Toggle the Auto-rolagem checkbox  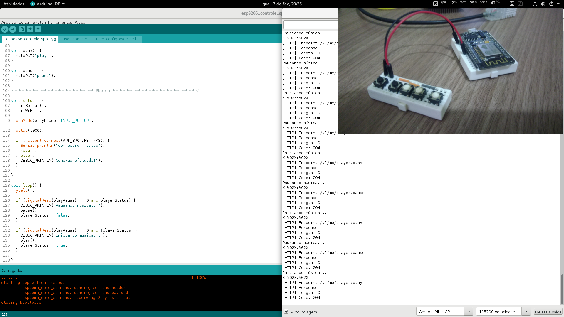pos(286,312)
